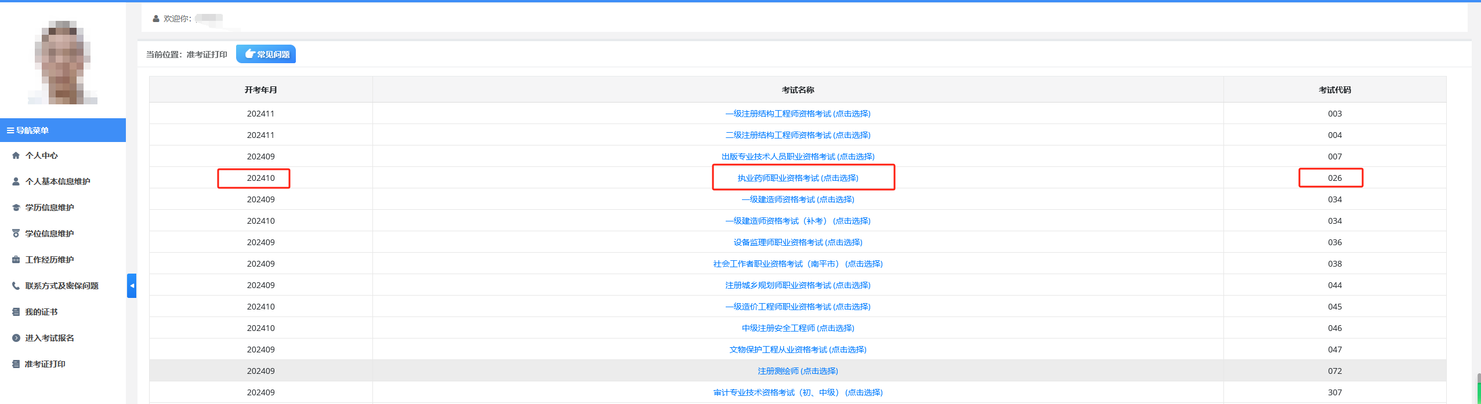1481x404 pixels.
Task: Click the phone icon beside 联系方式及密保问题
Action: click(16, 286)
